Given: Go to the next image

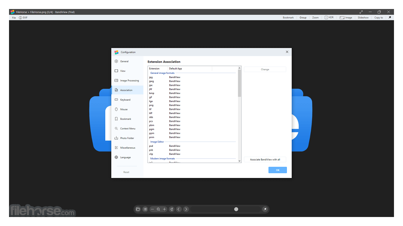Looking at the screenshot, I should pos(186,209).
